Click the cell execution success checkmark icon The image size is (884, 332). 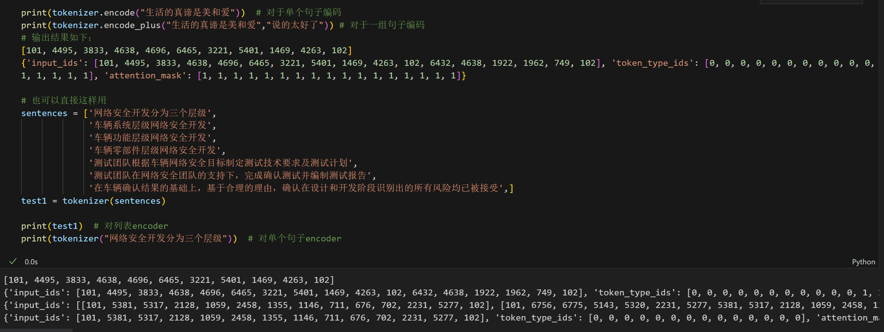click(x=13, y=261)
